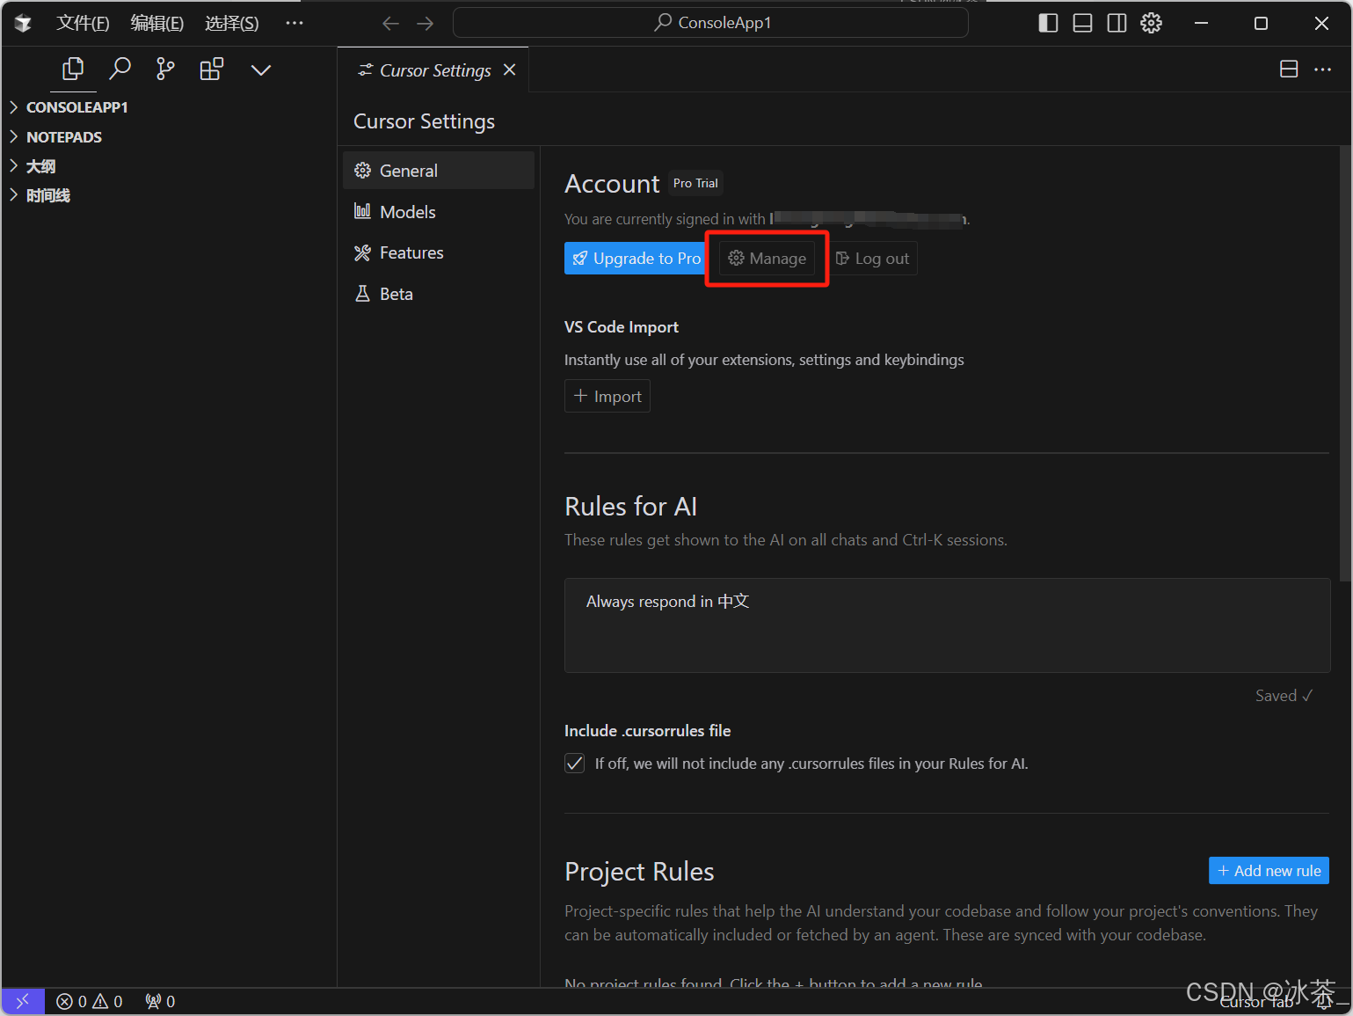Close the Cursor Settings tab
The image size is (1353, 1016).
tap(509, 69)
